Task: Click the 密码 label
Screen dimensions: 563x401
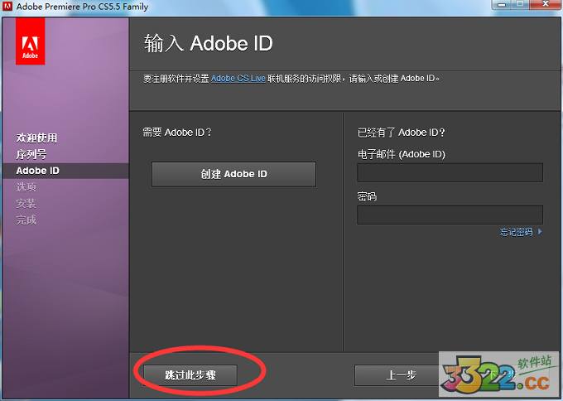Action: tap(367, 196)
